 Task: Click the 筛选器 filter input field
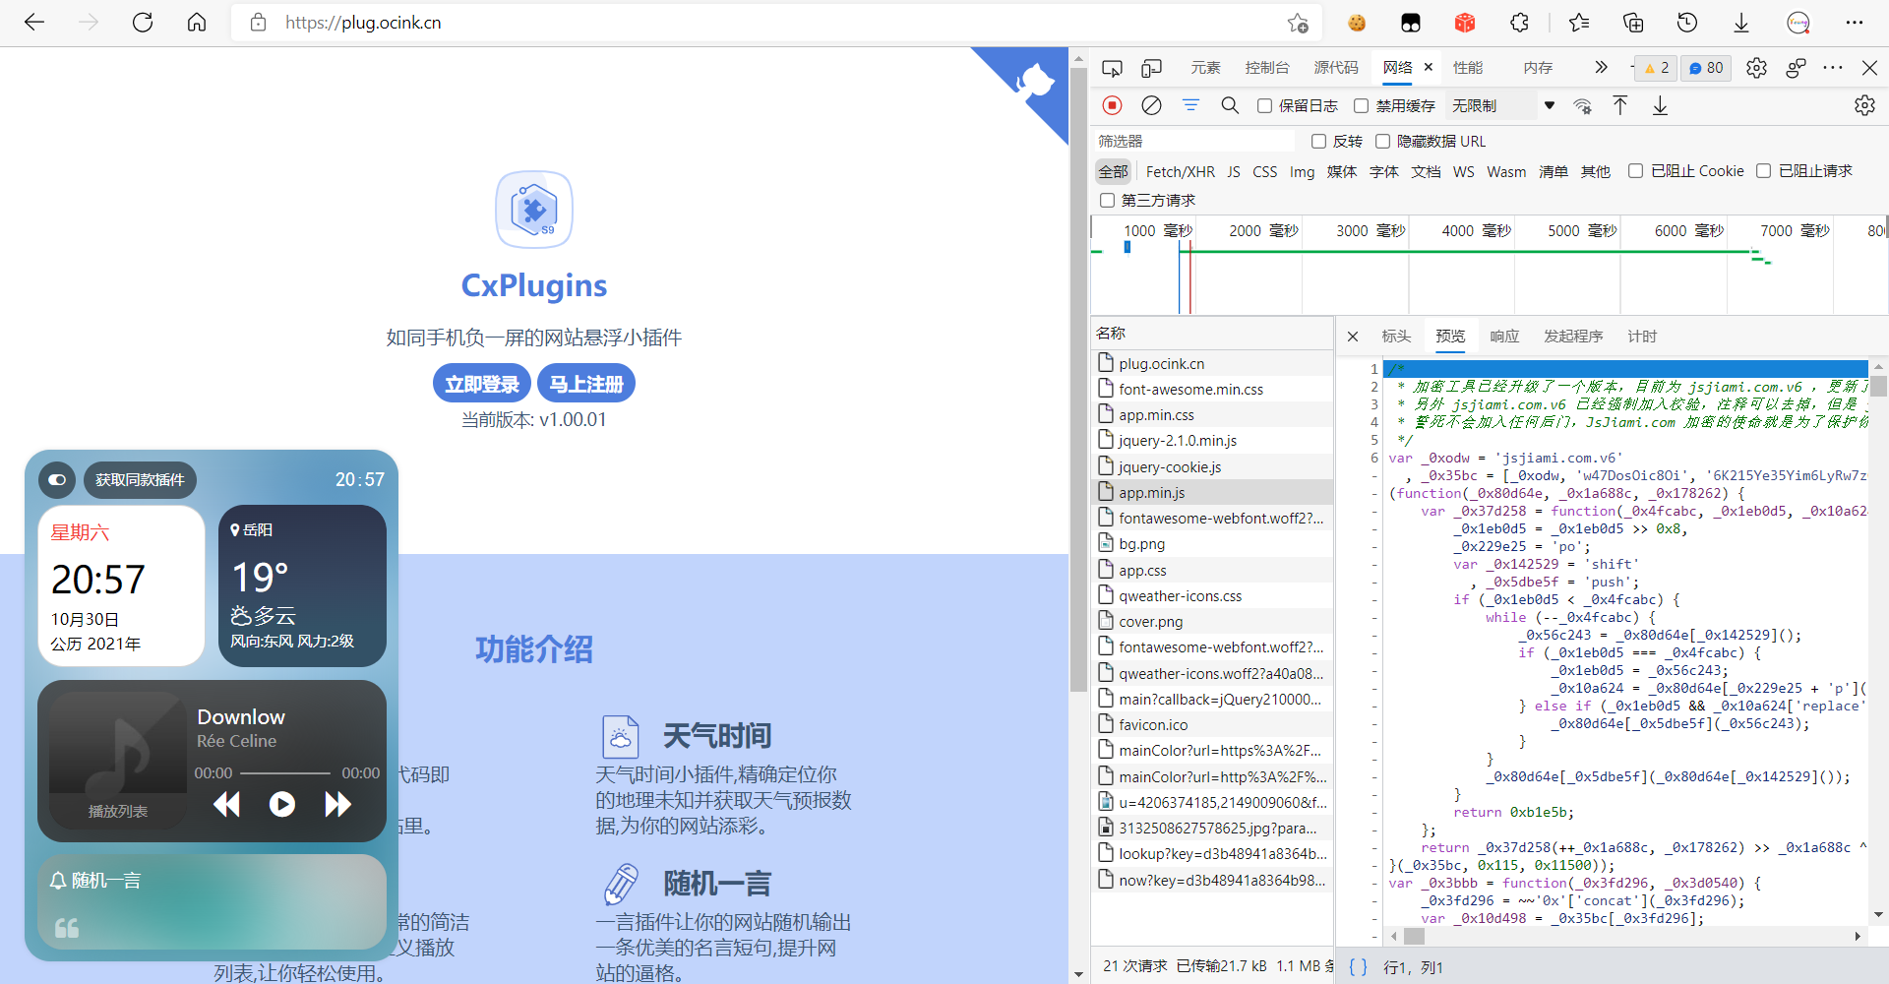1194,142
